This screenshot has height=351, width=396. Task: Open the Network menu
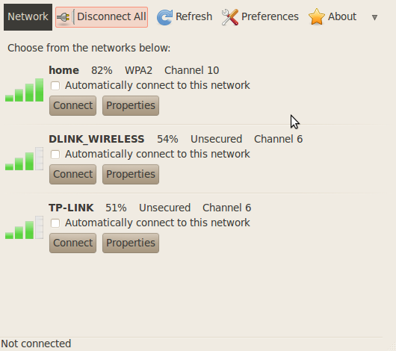(28, 17)
